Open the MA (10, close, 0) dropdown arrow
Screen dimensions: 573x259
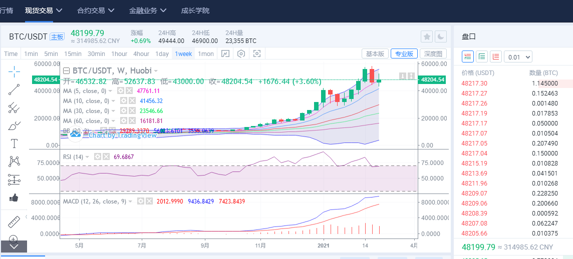pyautogui.click(x=113, y=100)
